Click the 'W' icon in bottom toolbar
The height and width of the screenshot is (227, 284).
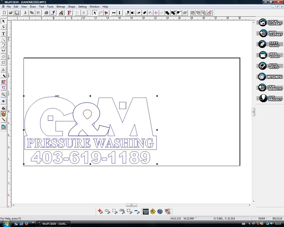(146, 211)
